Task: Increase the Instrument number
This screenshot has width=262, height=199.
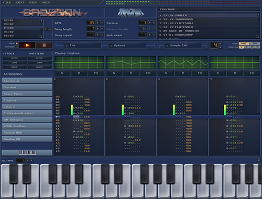Action: point(149,35)
